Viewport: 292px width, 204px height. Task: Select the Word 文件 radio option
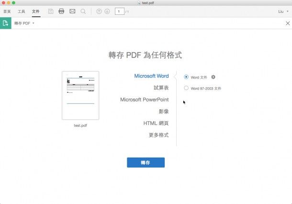pos(186,77)
